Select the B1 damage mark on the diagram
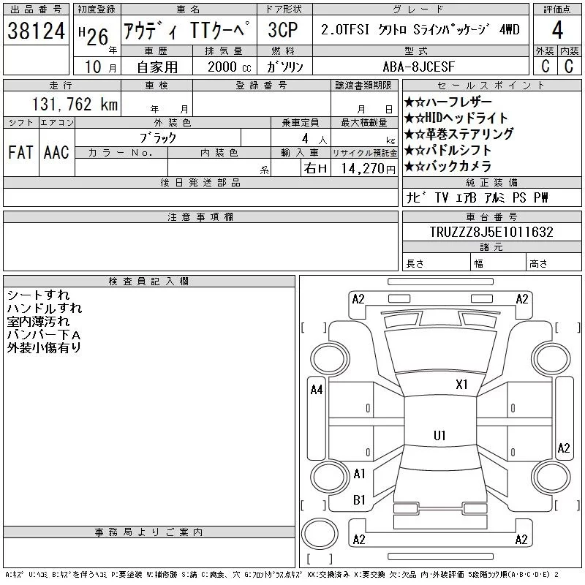This screenshot has height=585, width=585. point(359,500)
